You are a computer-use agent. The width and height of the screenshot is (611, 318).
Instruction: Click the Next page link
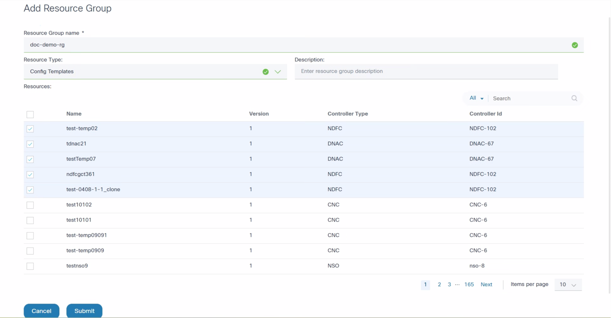click(486, 285)
